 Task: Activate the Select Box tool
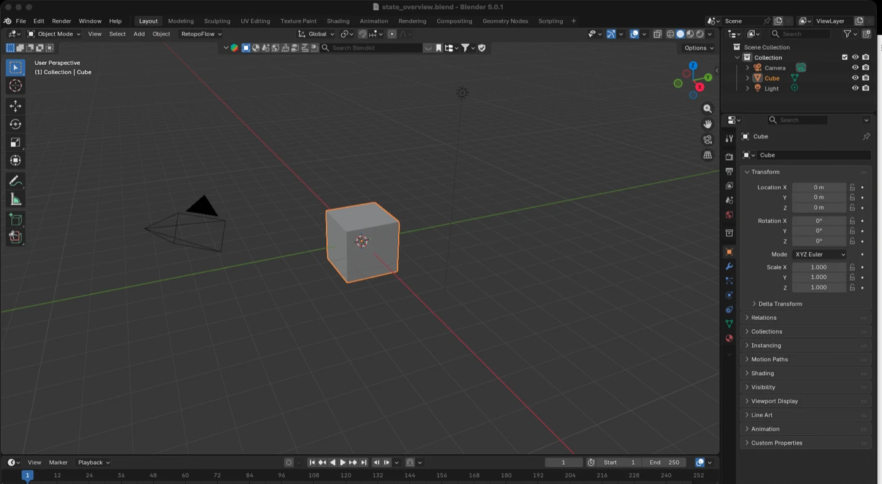click(x=16, y=67)
